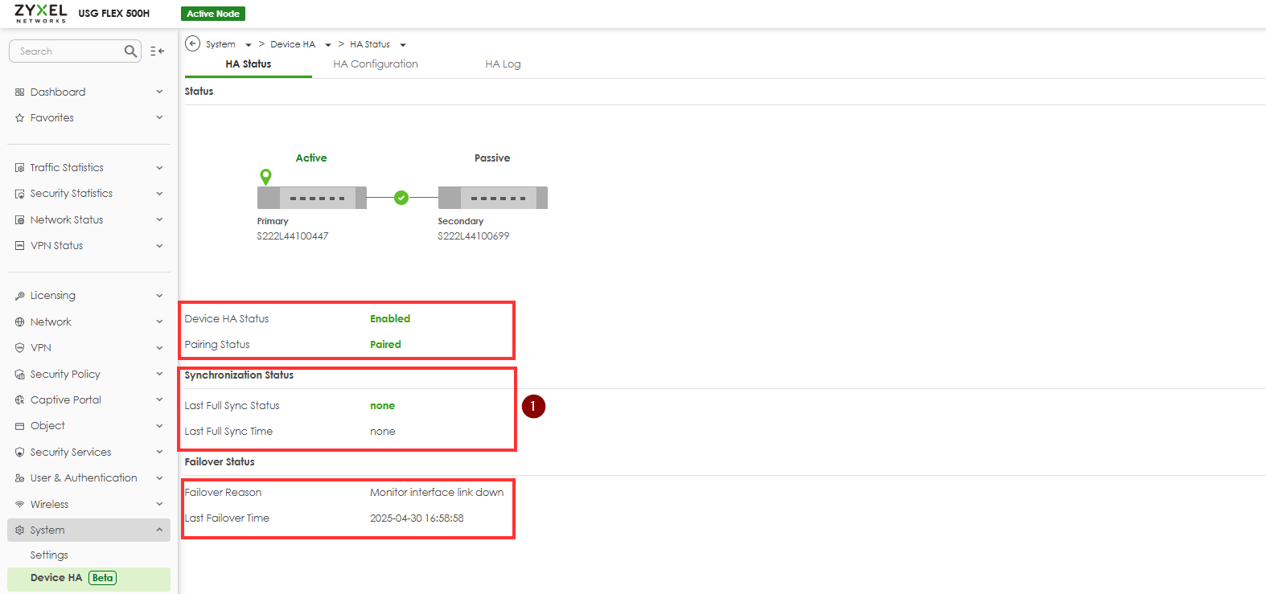Switch to the HA Configuration tab
This screenshot has height=594, width=1266.
[x=376, y=64]
